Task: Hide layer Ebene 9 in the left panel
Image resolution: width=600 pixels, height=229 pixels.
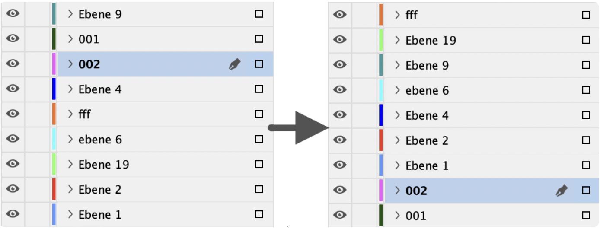Action: coord(13,14)
